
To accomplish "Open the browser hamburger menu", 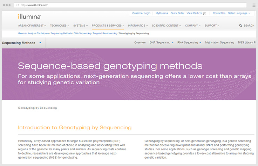I will point(254,5).
